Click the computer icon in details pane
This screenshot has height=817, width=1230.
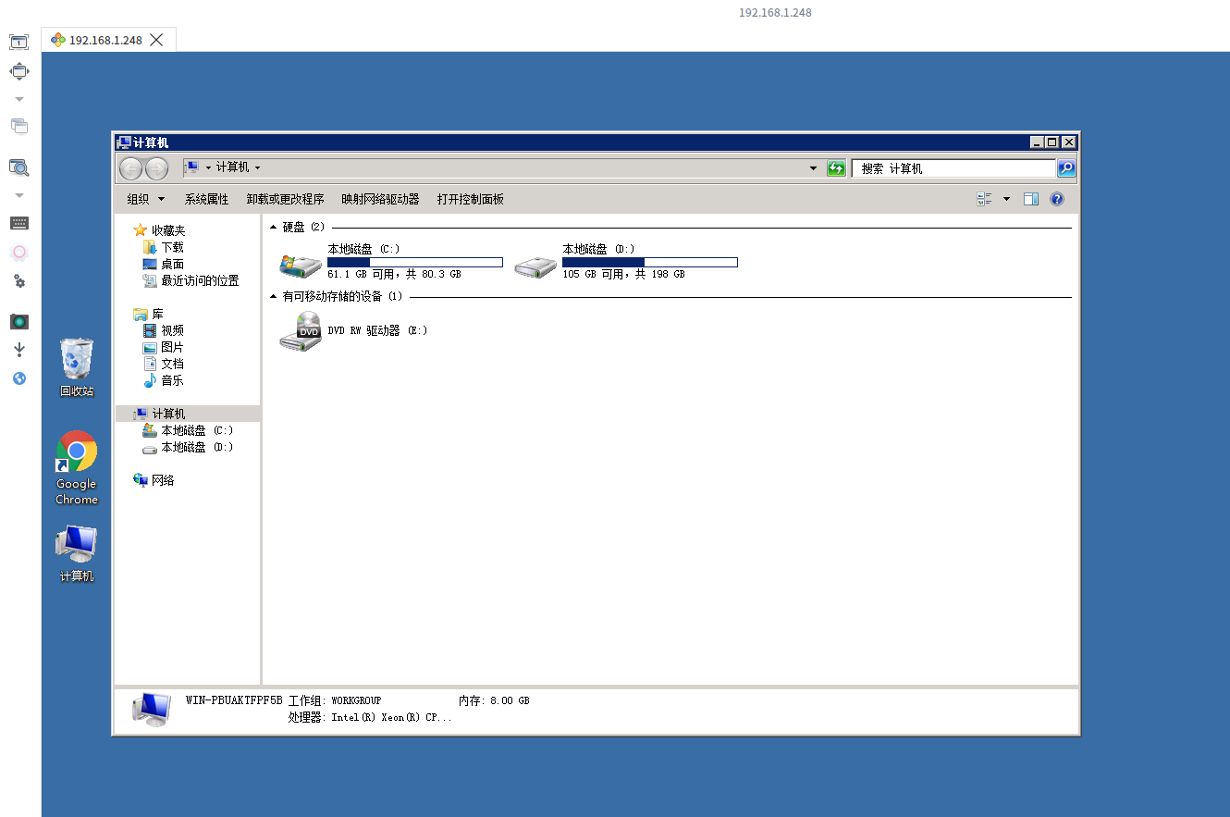coord(151,710)
